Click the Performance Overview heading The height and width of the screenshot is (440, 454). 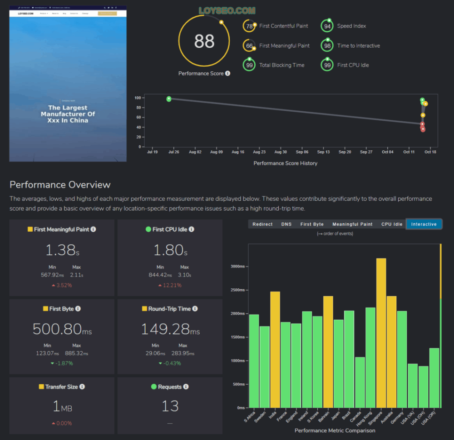click(x=60, y=185)
